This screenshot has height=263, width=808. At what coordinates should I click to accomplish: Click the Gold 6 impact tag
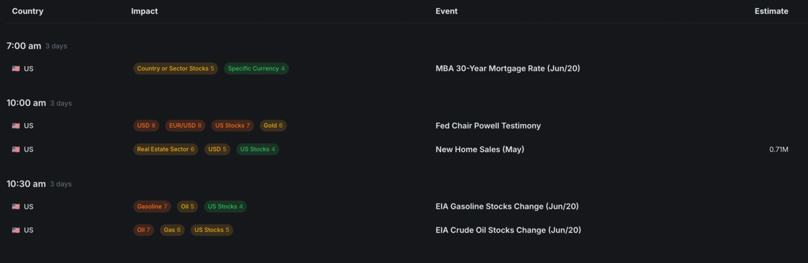273,126
